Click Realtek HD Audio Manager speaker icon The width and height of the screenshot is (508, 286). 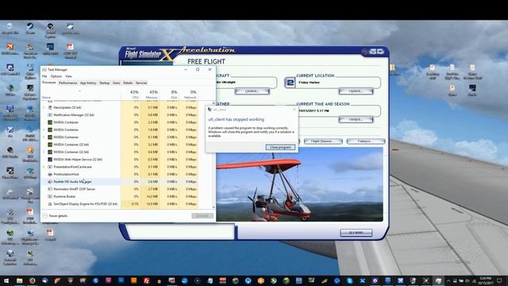coord(50,182)
